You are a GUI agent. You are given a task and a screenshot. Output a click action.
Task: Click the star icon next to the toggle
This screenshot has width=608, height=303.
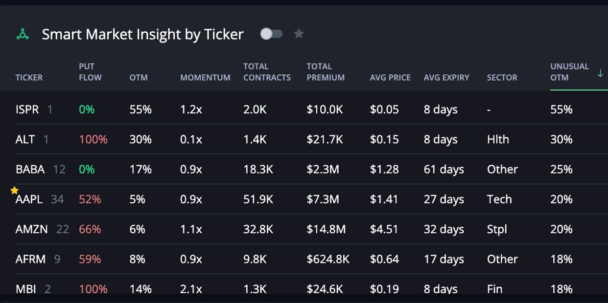pos(299,34)
